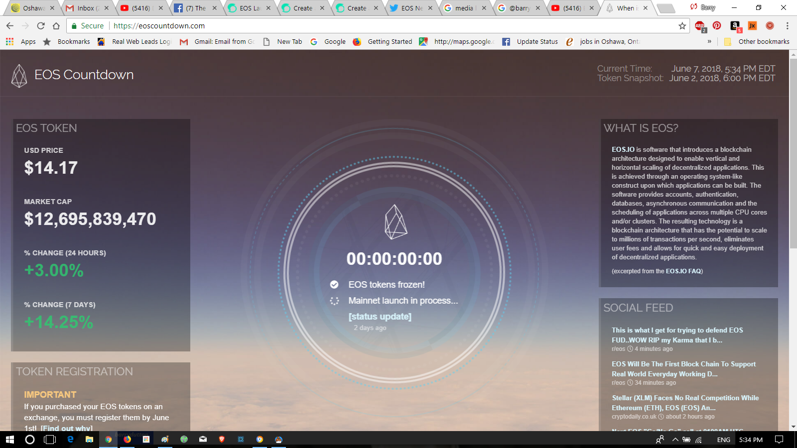Screen dimensions: 797x448
Task: Open the First Block Chain support post
Action: (x=684, y=369)
